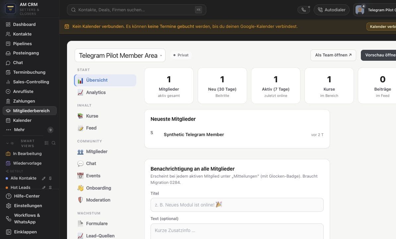Open the Kurse books icon
This screenshot has width=396, height=239.
tap(80, 116)
